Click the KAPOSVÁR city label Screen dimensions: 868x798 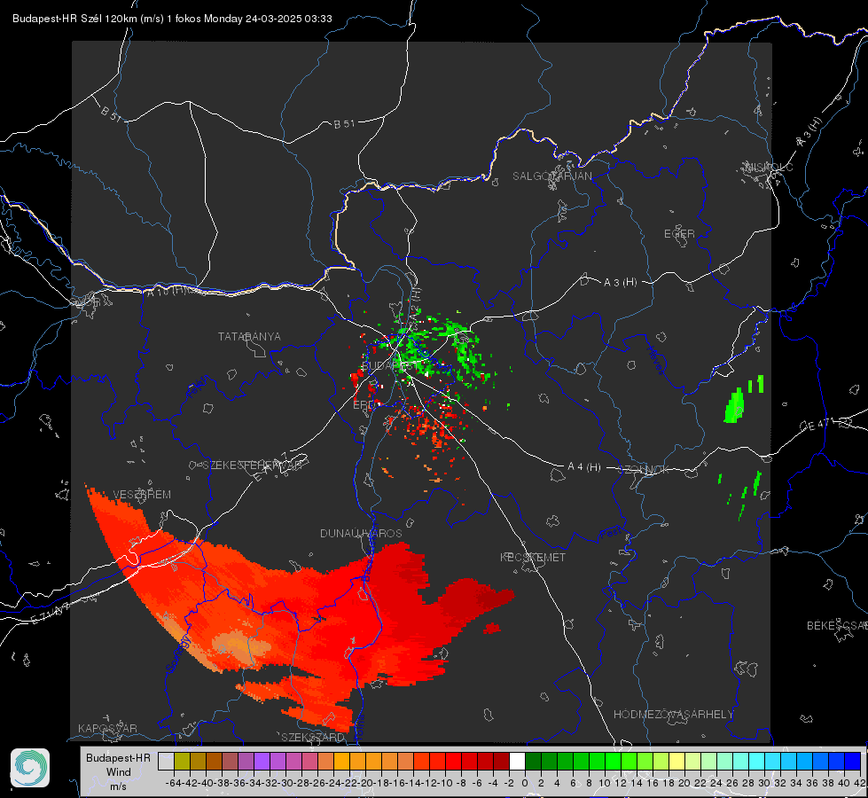(x=107, y=728)
